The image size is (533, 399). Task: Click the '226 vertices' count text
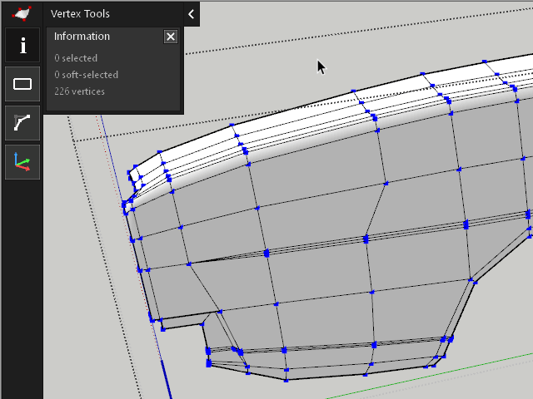pos(80,91)
